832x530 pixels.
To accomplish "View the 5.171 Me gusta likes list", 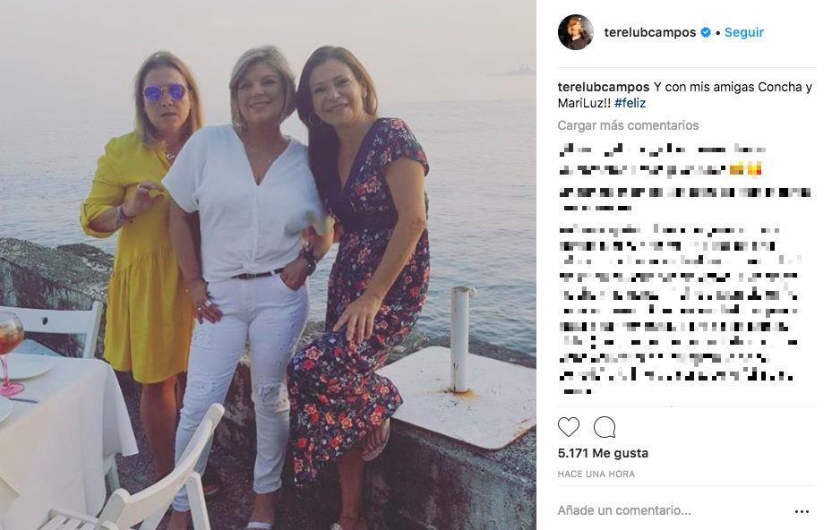I will click(x=603, y=453).
